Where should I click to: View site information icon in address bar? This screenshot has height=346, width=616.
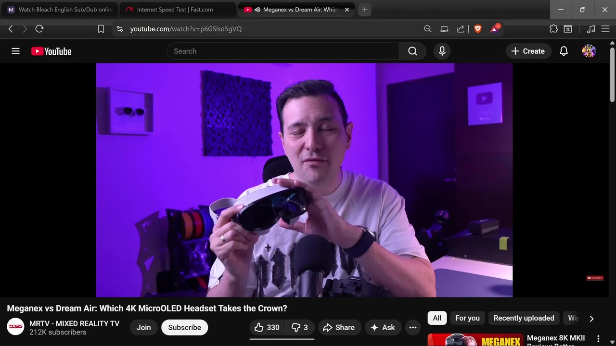[x=120, y=29]
